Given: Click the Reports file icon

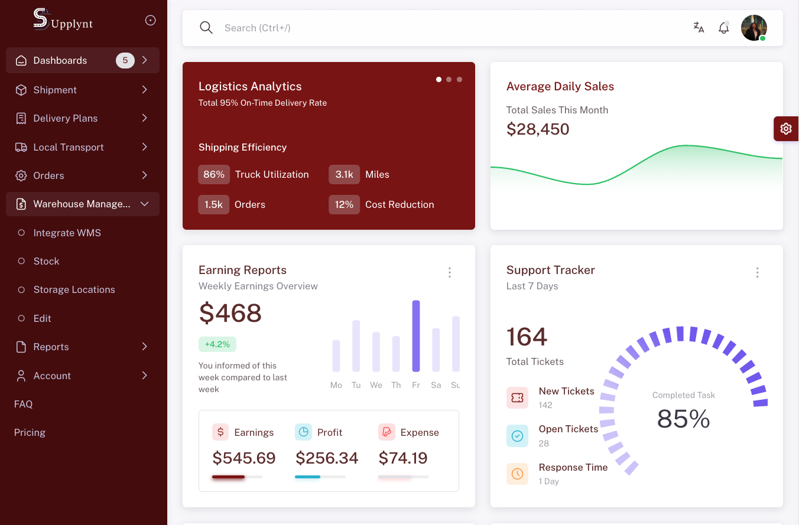Looking at the screenshot, I should pos(21,347).
